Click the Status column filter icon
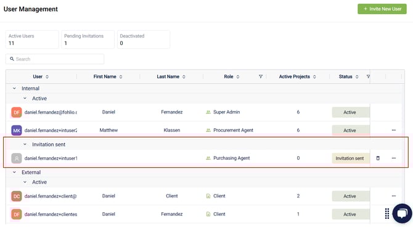This screenshot has width=413, height=227. [x=368, y=76]
